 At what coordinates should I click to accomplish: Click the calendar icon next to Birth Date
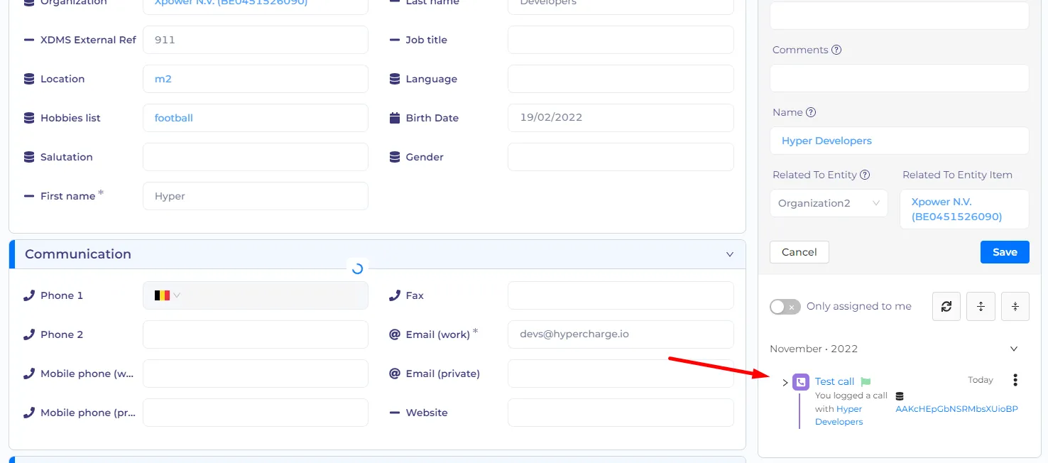click(x=395, y=118)
